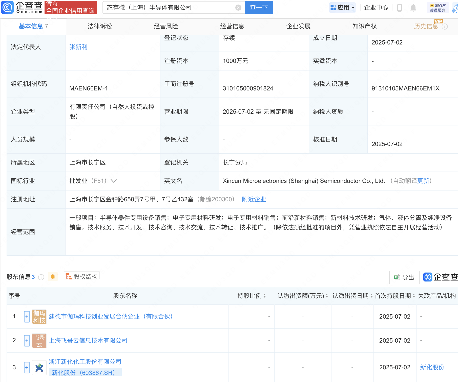The image size is (458, 382).
Task: Clear the search box text
Action: tap(238, 8)
